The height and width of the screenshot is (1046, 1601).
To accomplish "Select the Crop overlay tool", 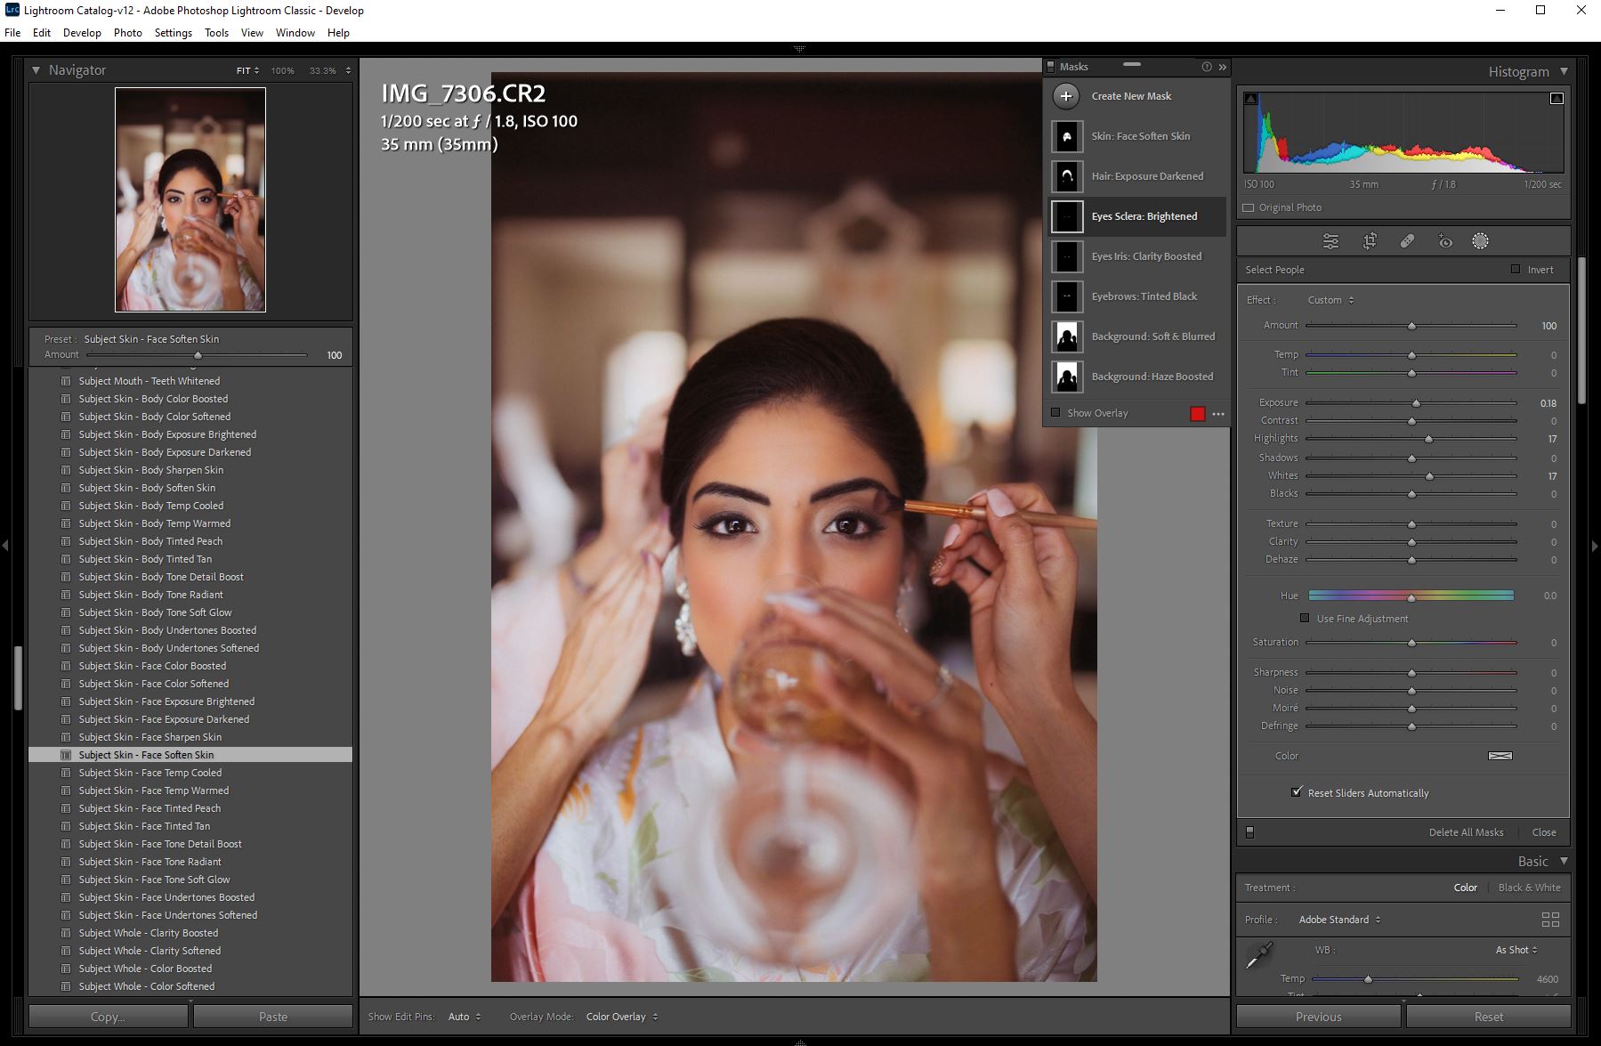I will pos(1370,241).
